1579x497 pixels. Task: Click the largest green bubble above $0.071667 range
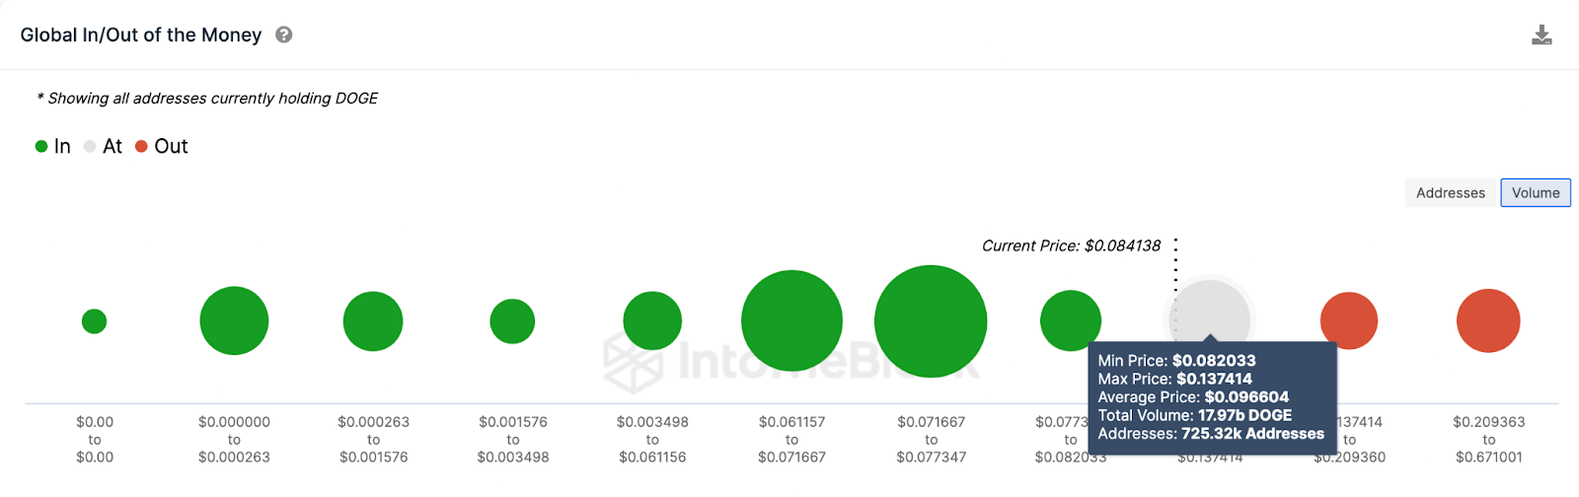pos(931,320)
